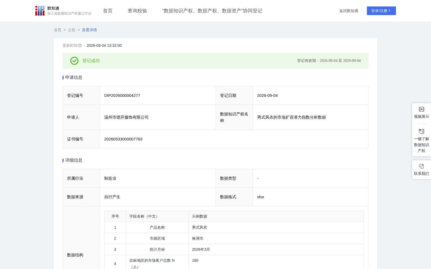
Task: Open 一键了解数据知识产权 guide icon
Action: tap(422, 132)
